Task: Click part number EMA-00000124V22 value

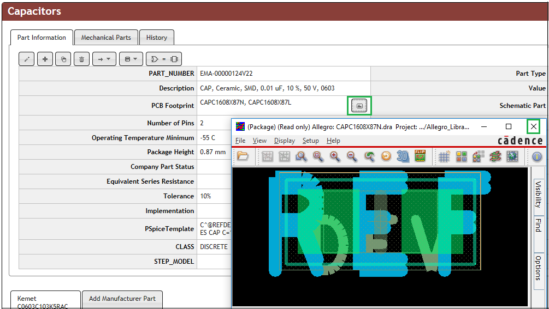Action: click(x=226, y=74)
